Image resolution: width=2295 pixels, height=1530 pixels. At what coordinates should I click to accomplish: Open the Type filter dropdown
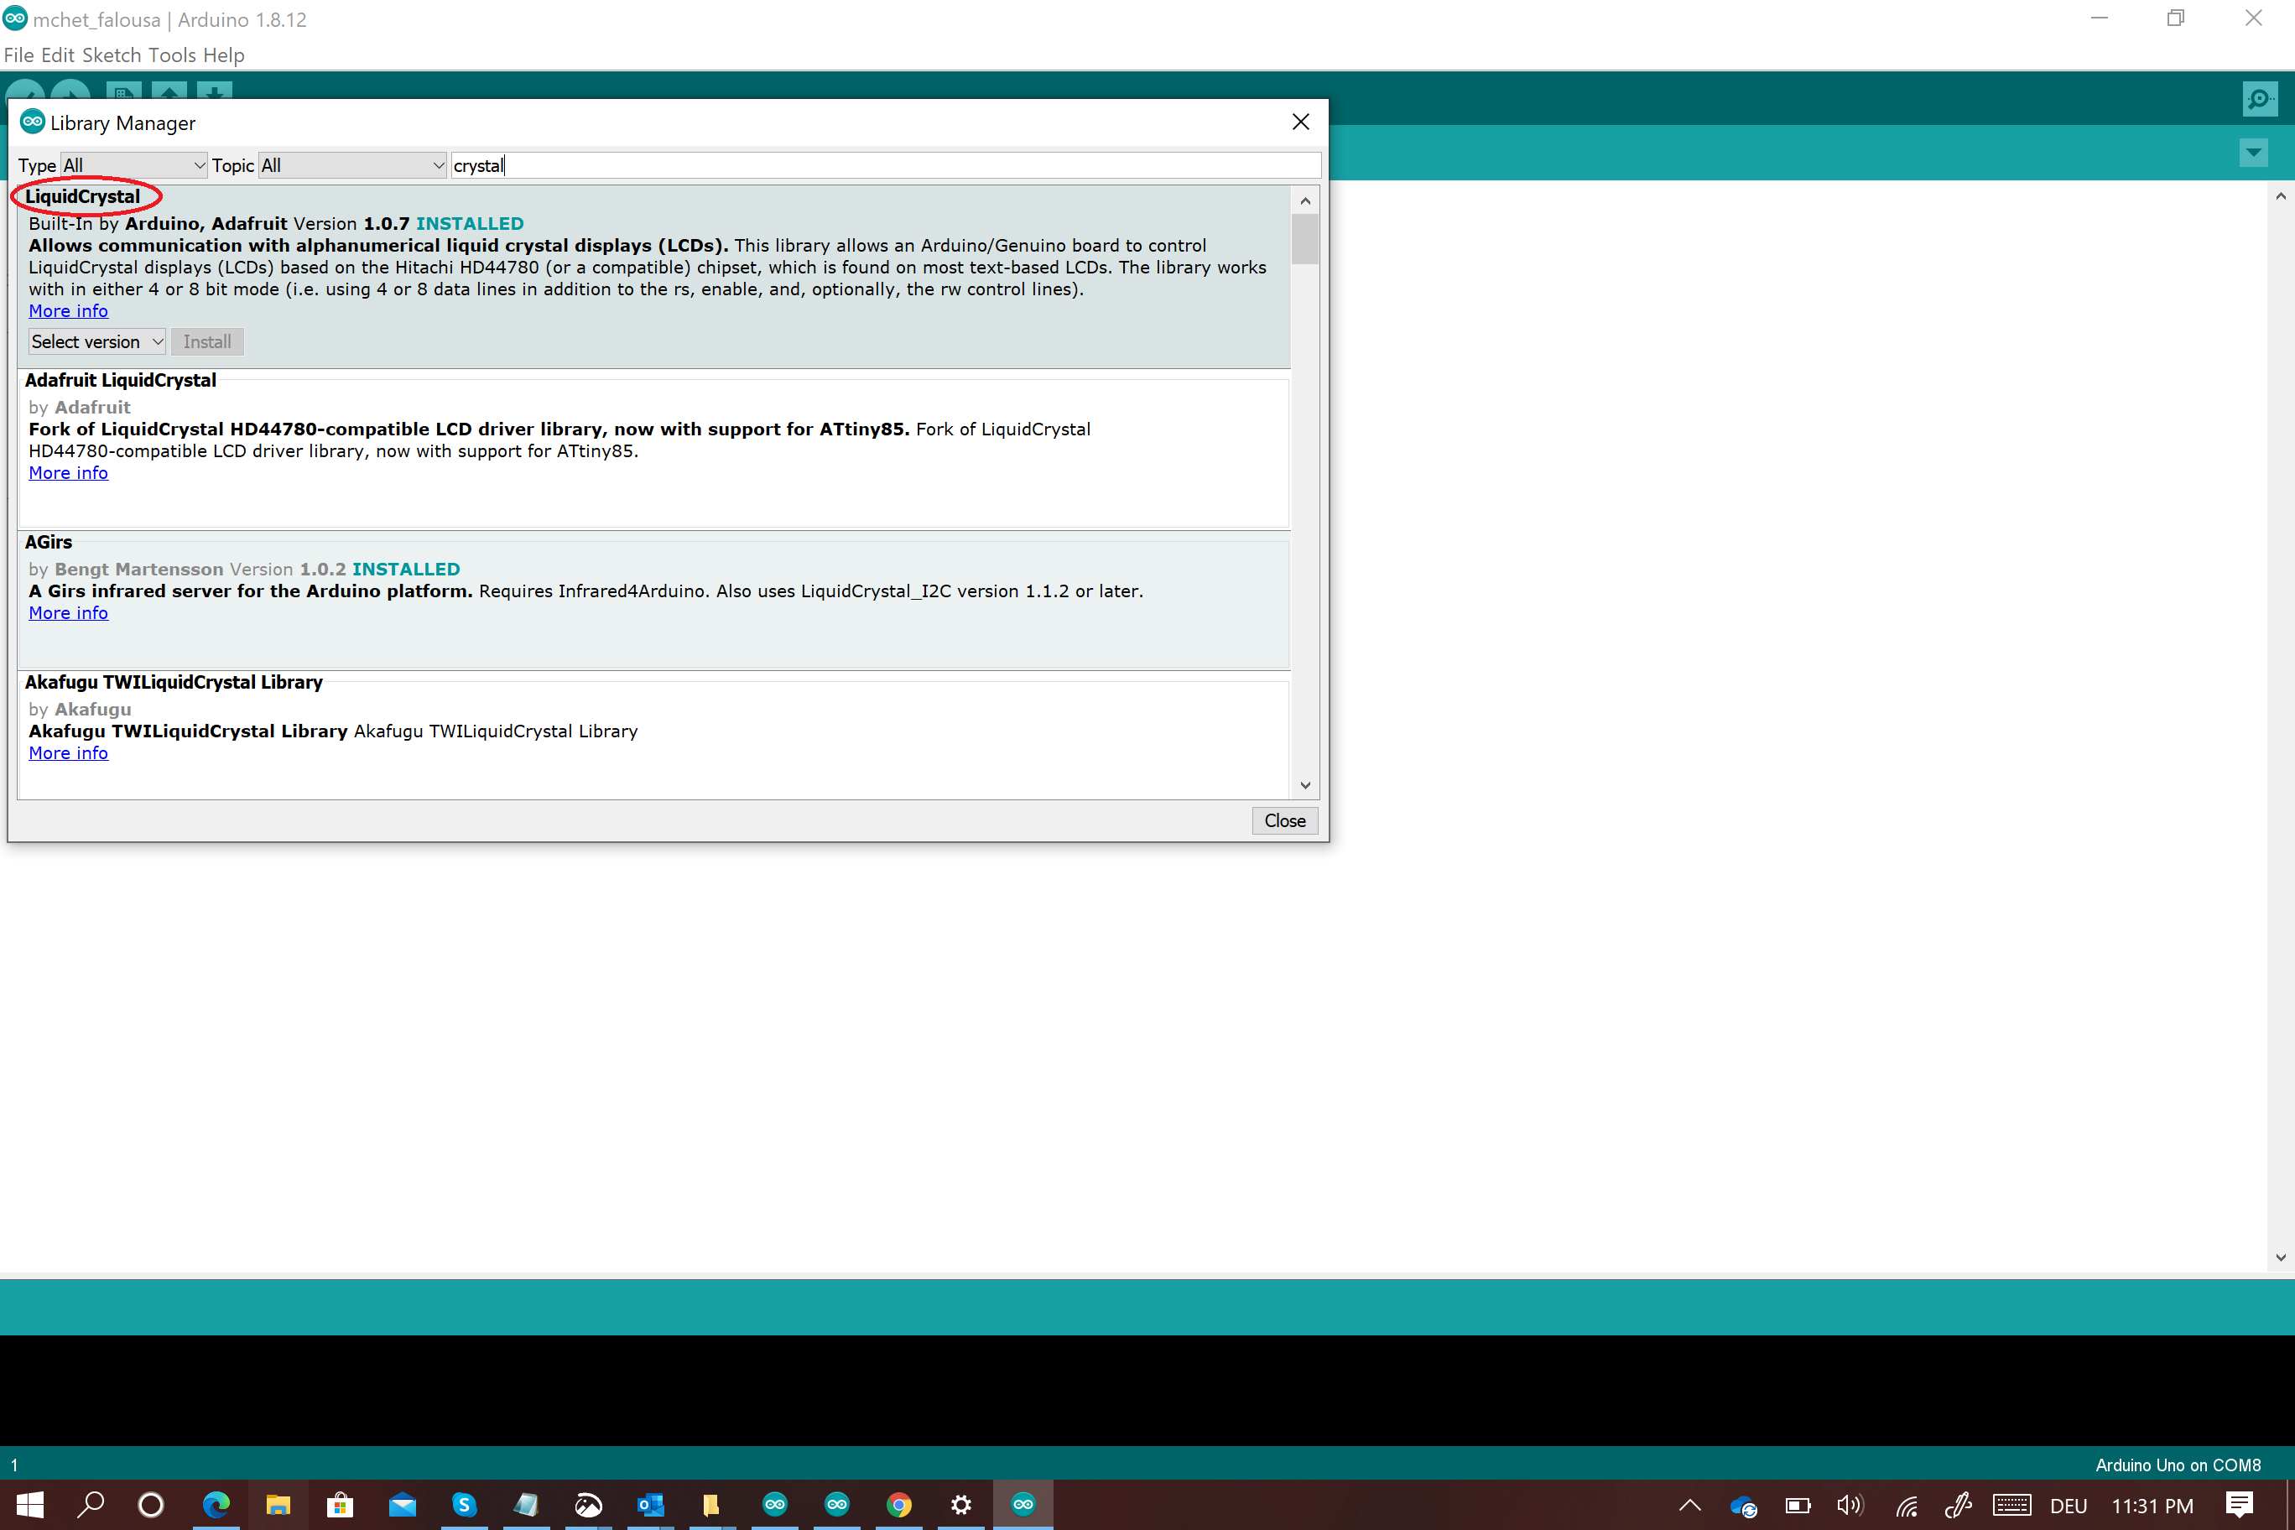click(133, 165)
